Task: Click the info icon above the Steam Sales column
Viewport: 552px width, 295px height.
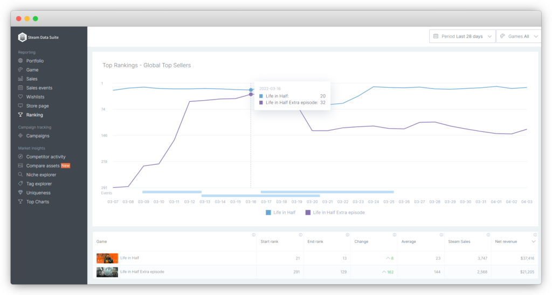Action: [488, 235]
